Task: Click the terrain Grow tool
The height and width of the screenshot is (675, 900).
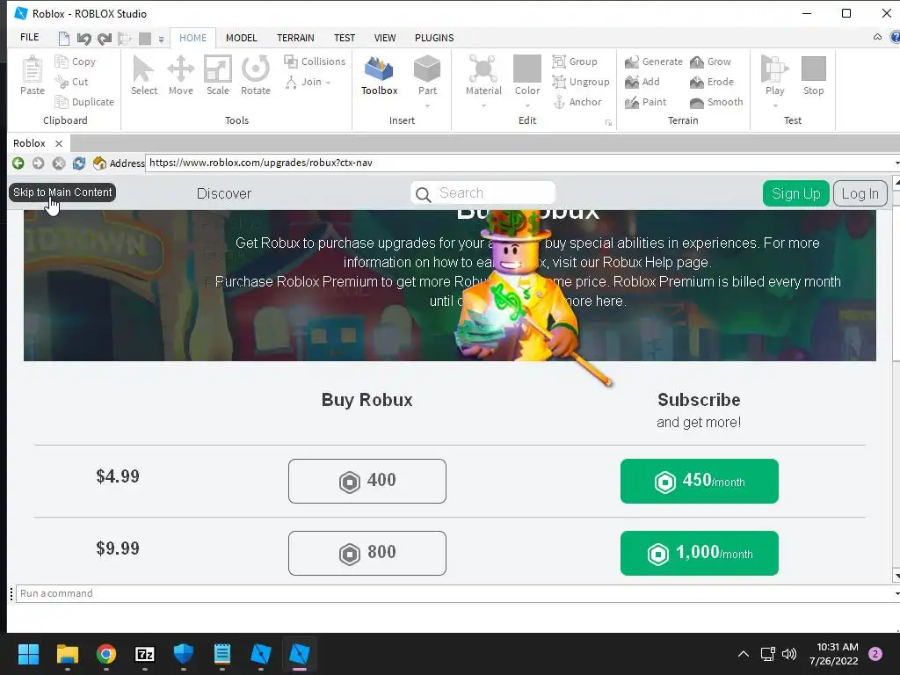Action: coord(710,62)
